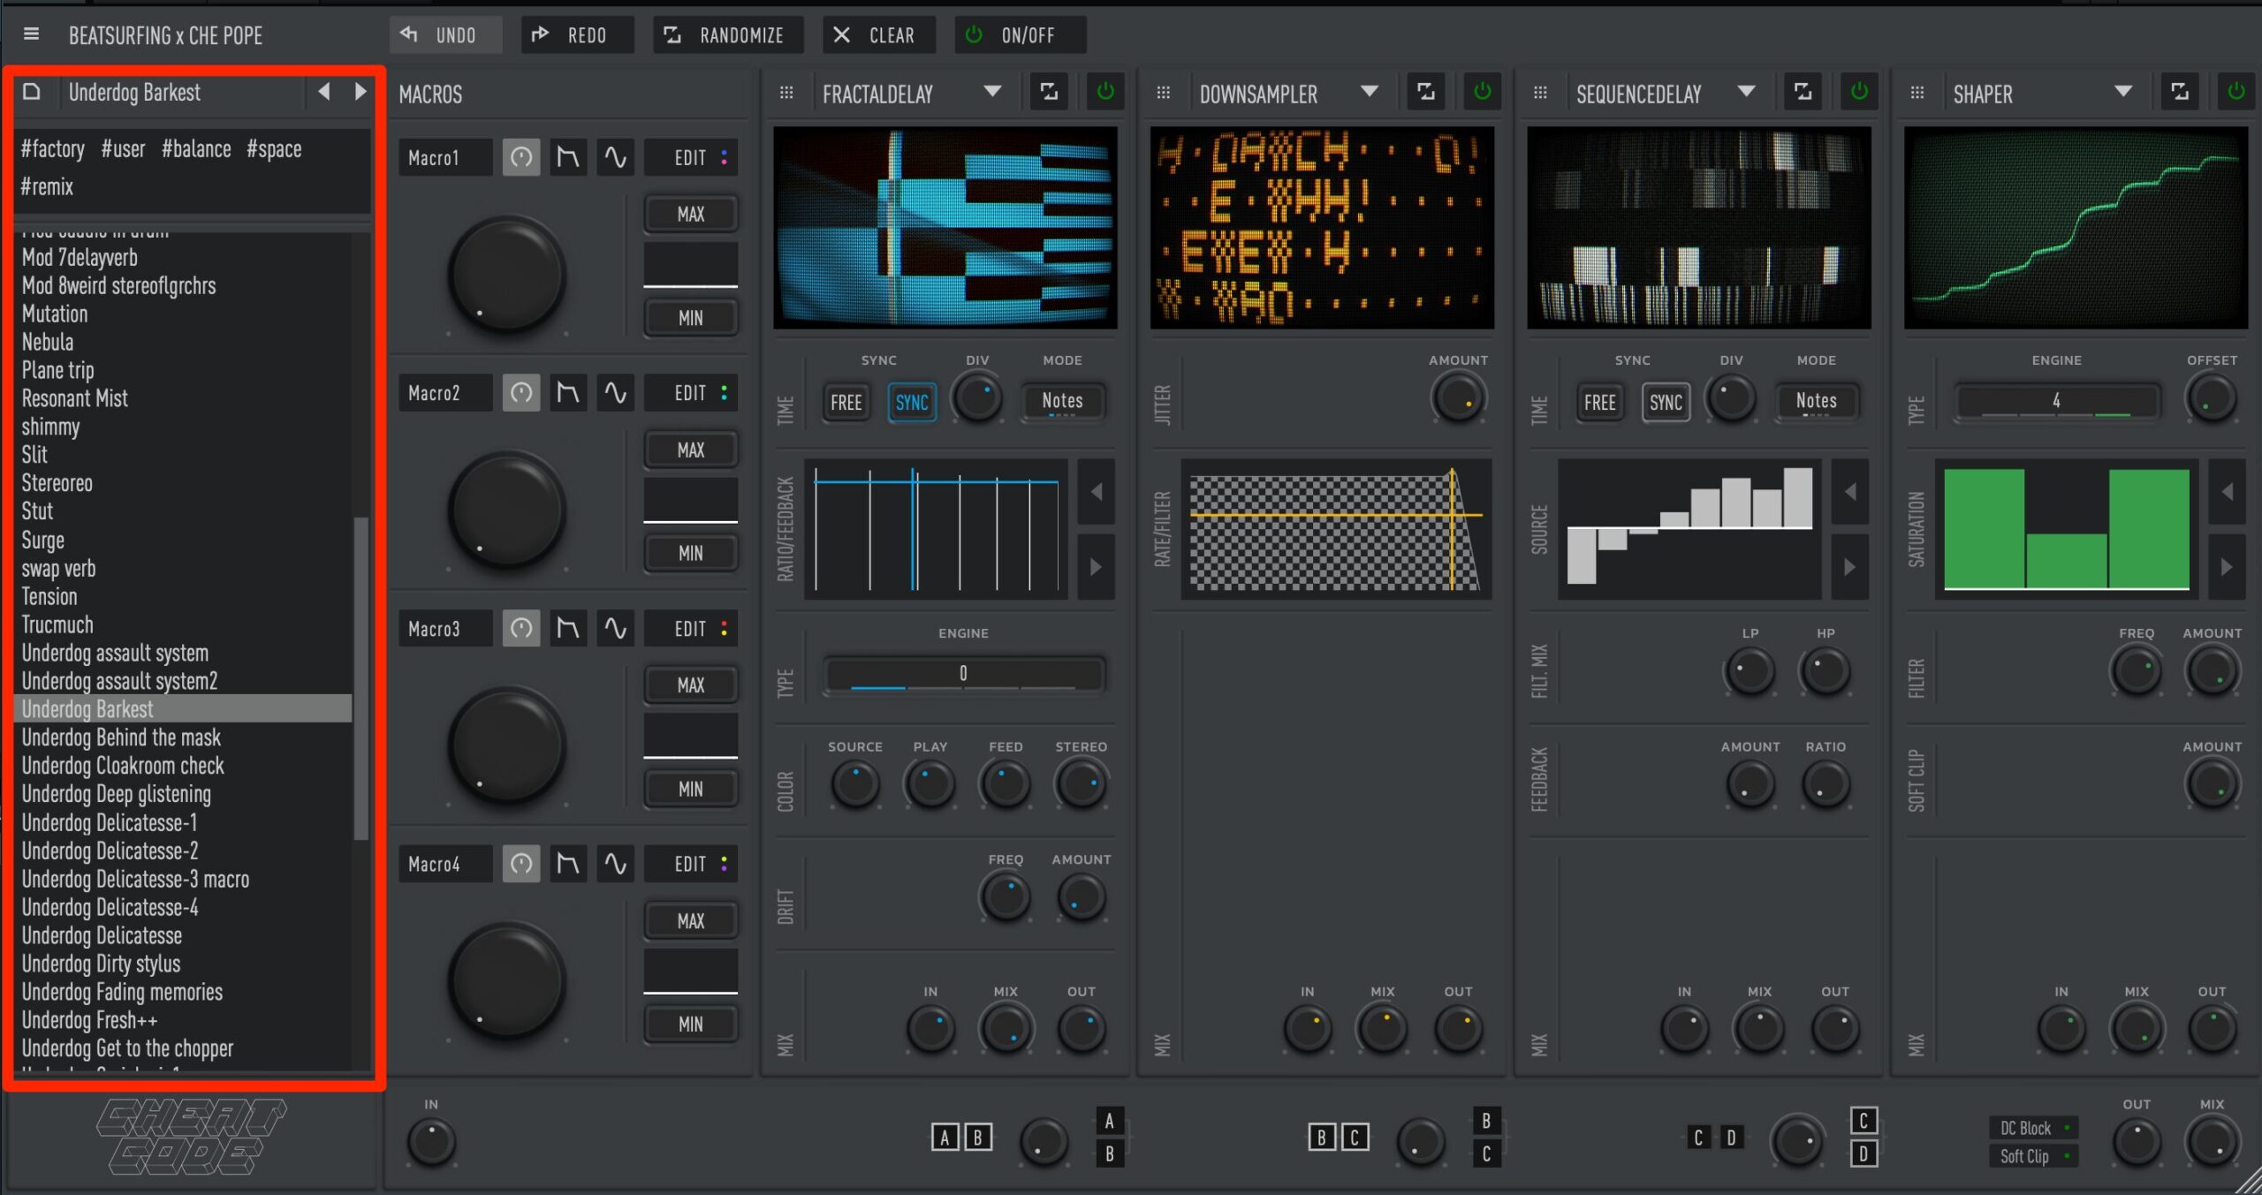Image resolution: width=2262 pixels, height=1195 pixels.
Task: Set FRACTALDELAY time to FREE
Action: (x=846, y=403)
